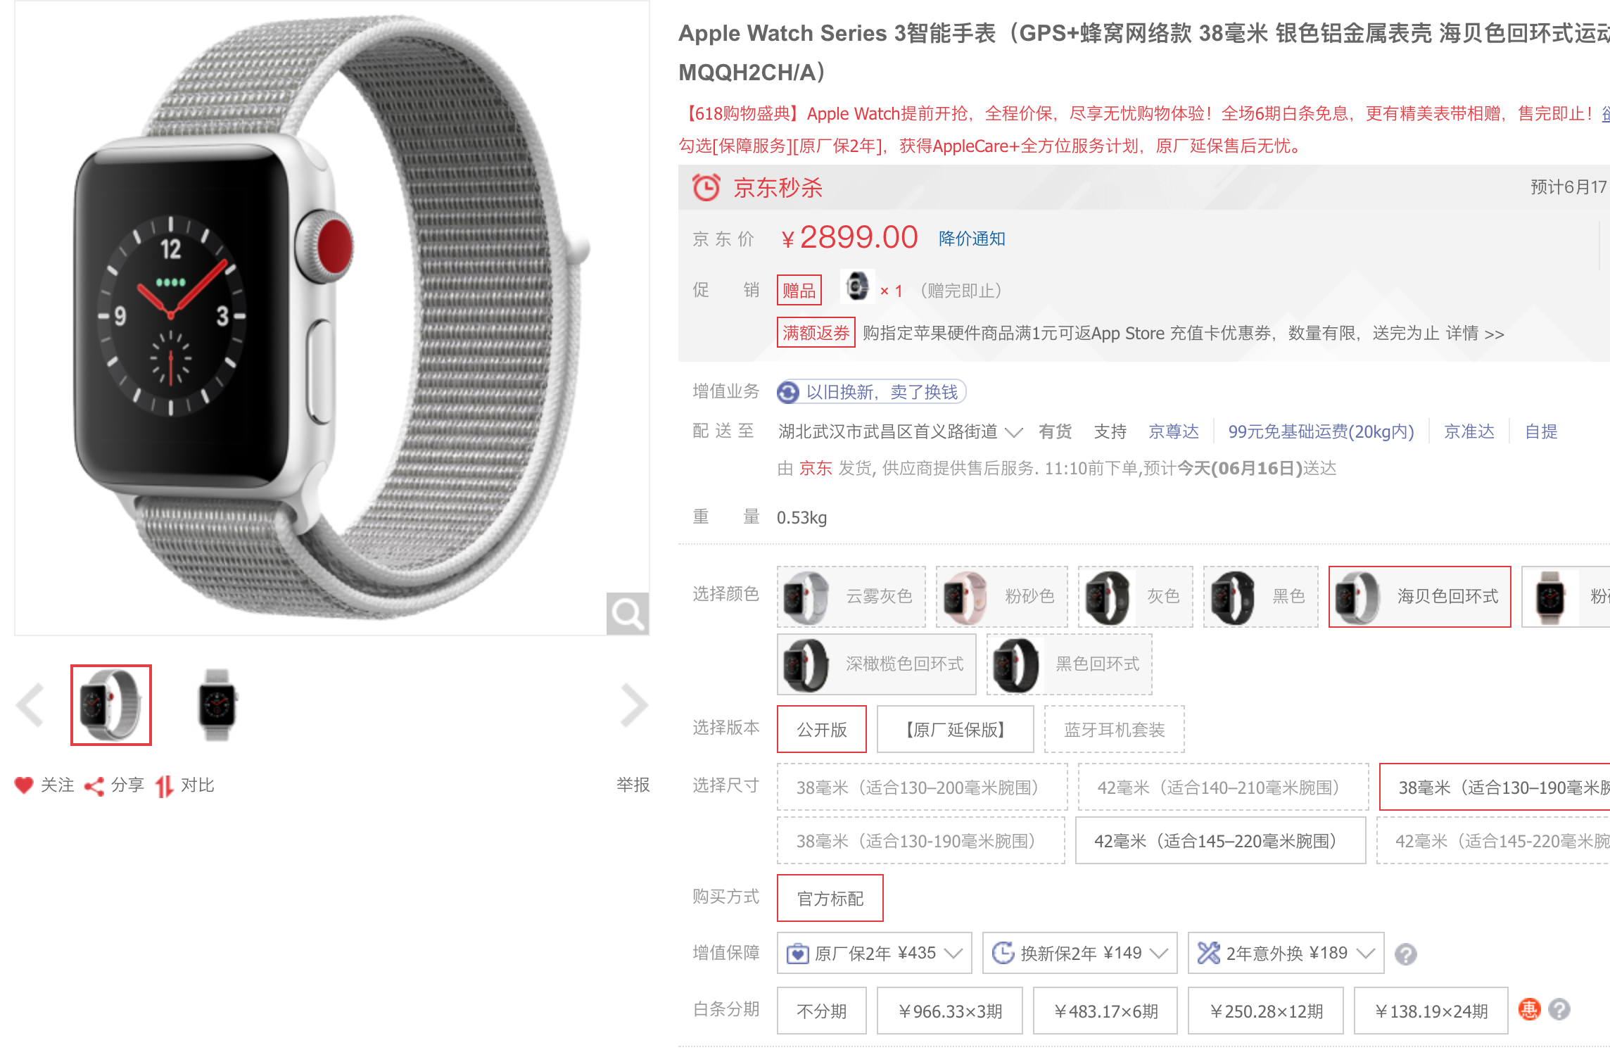Screen dimensions: 1610x1050
Task: Pick the 黑色回环式 color swatch
Action: tap(1069, 664)
